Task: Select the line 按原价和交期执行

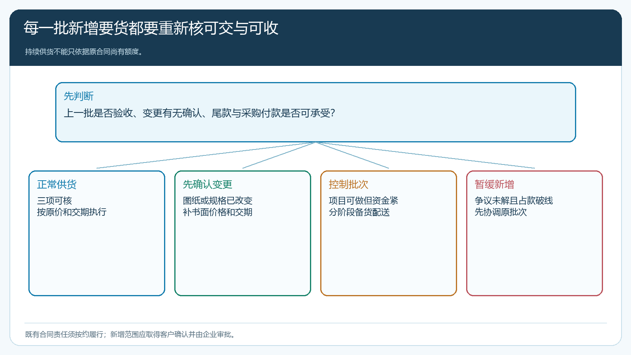Action: pos(72,212)
